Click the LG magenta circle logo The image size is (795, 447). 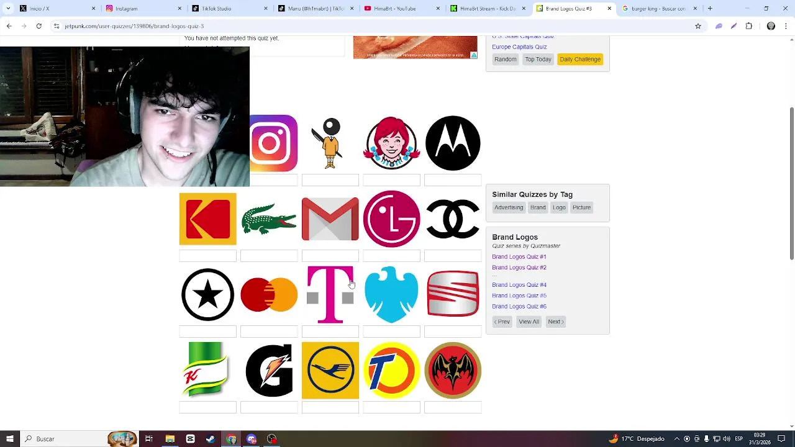pyautogui.click(x=391, y=219)
